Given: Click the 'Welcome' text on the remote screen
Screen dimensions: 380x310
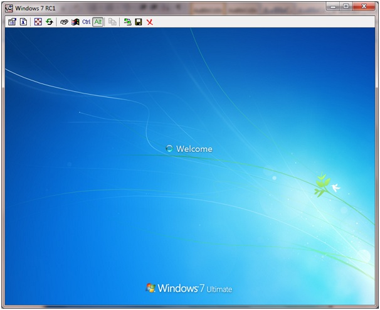Looking at the screenshot, I should 194,149.
